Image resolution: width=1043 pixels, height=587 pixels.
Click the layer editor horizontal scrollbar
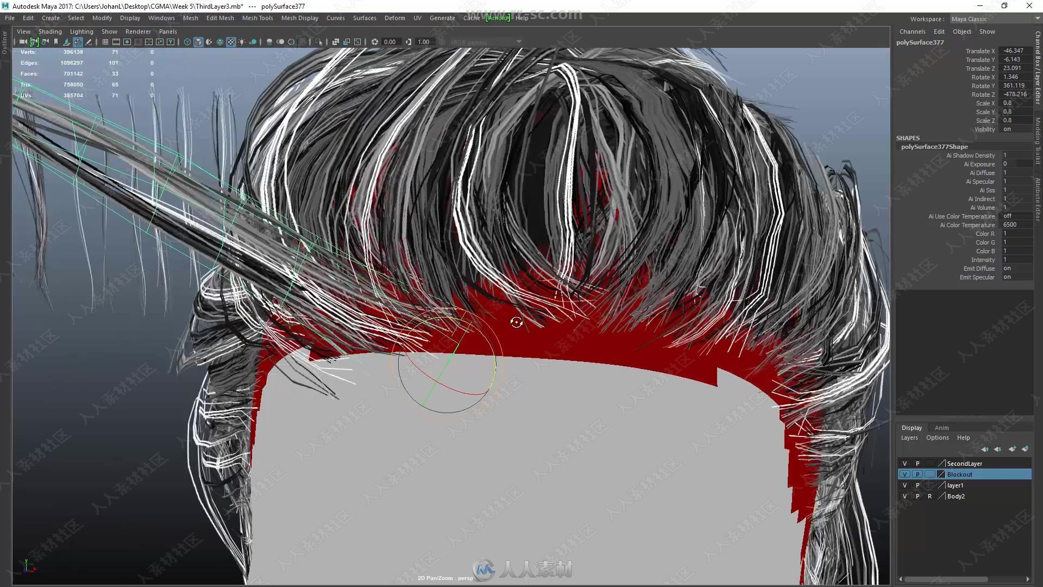pos(946,579)
